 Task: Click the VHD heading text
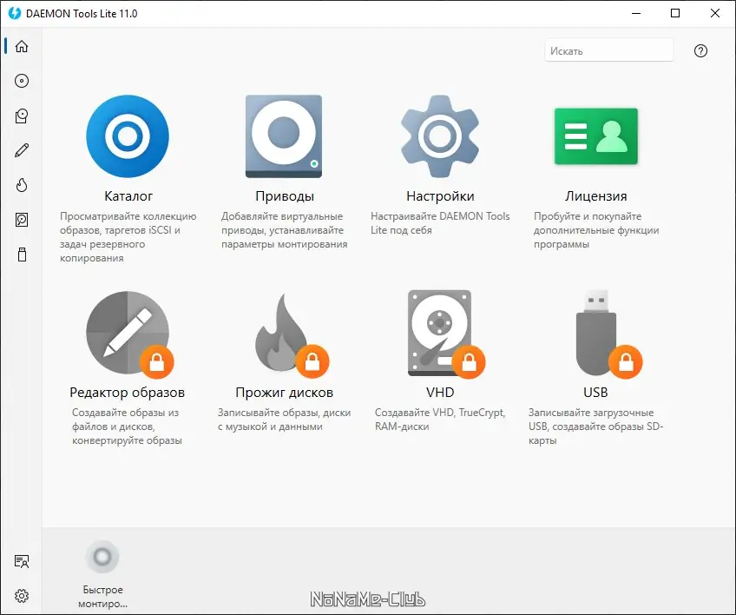point(440,393)
